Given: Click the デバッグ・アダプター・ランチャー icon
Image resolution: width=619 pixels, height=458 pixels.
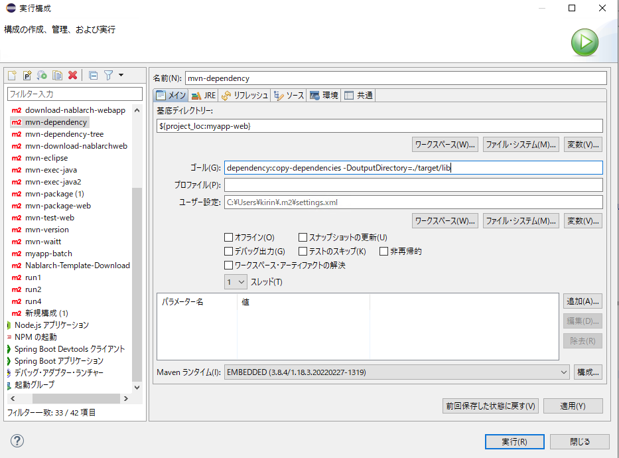Looking at the screenshot, I should (9, 373).
